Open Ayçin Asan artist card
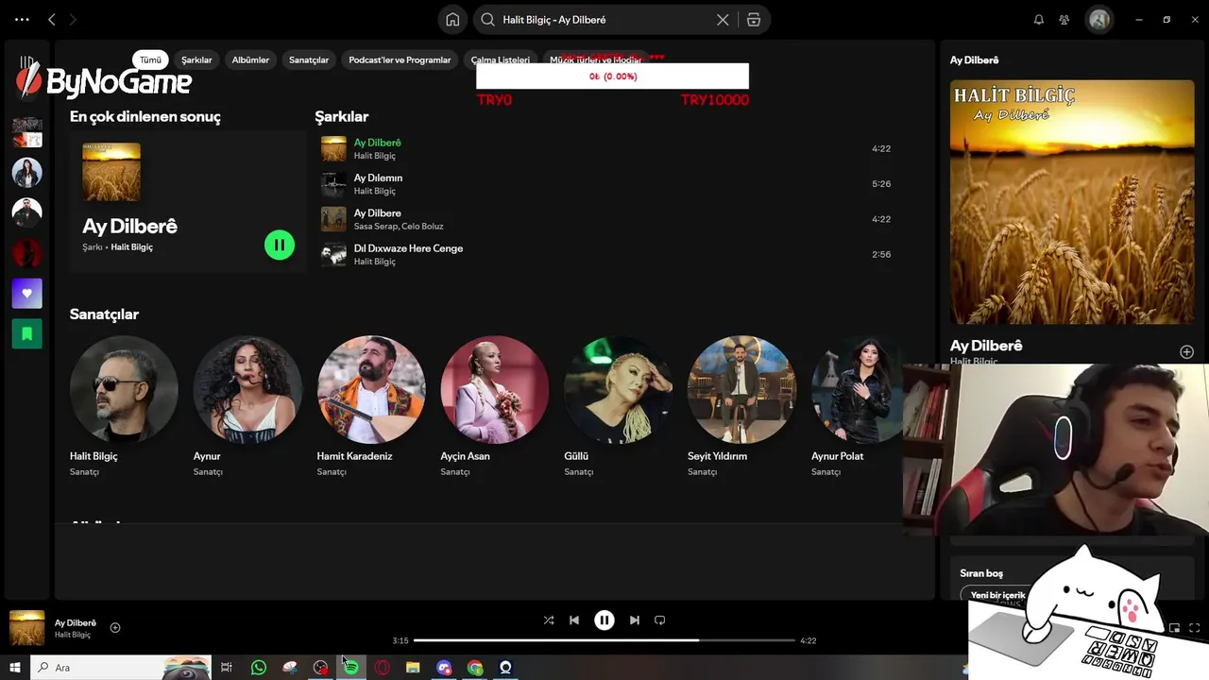The width and height of the screenshot is (1209, 680). pyautogui.click(x=494, y=406)
